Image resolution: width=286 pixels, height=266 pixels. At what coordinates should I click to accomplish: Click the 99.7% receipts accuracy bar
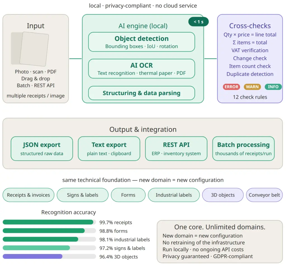tap(49, 222)
